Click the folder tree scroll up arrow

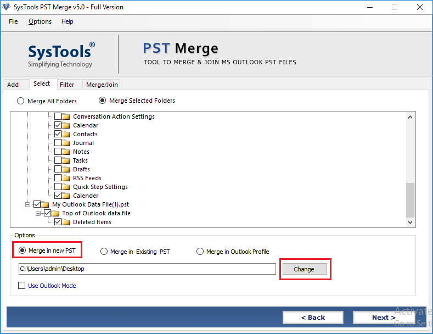coord(410,117)
